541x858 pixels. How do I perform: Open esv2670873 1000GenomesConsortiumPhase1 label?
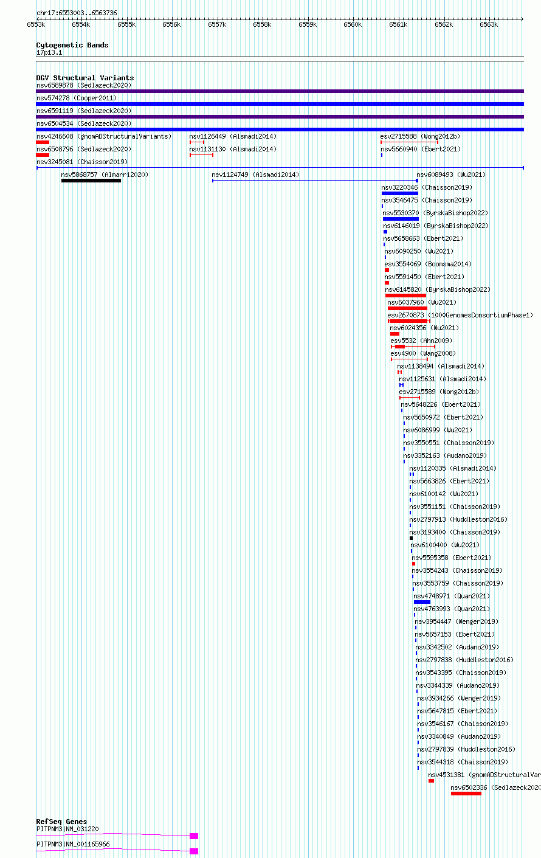tap(460, 315)
